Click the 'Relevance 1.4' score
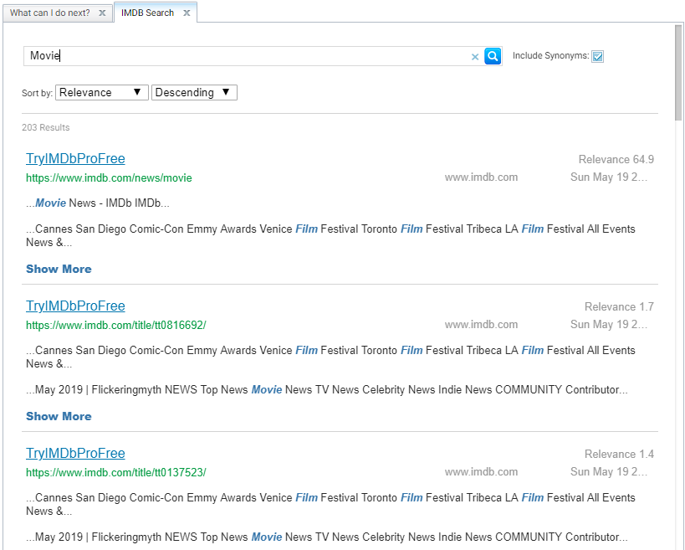The image size is (685, 550). click(x=619, y=455)
